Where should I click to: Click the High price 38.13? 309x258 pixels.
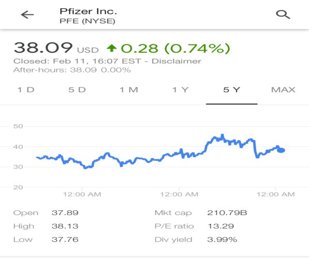tap(65, 226)
